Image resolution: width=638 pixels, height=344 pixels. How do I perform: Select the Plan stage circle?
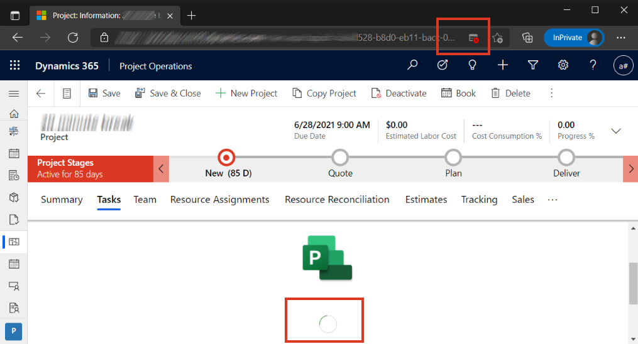pyautogui.click(x=453, y=158)
